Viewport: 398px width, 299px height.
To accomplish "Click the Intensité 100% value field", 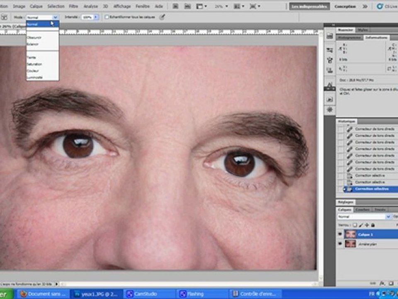I will [x=87, y=17].
